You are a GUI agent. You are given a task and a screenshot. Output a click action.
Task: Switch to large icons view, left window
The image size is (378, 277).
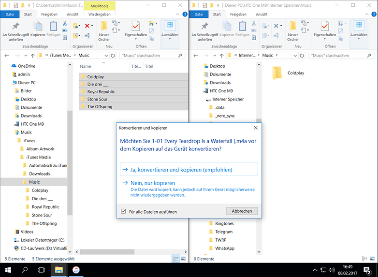[184, 259]
